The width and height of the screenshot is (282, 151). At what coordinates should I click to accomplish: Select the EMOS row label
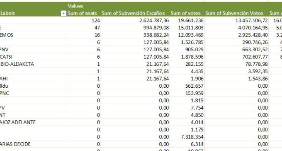(x=7, y=35)
